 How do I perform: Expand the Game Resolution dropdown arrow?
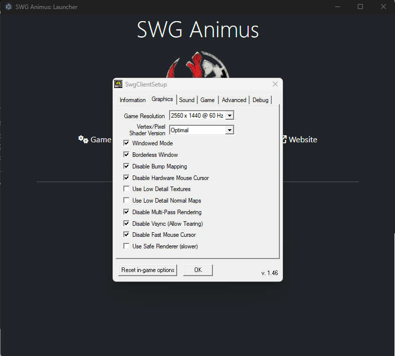229,116
